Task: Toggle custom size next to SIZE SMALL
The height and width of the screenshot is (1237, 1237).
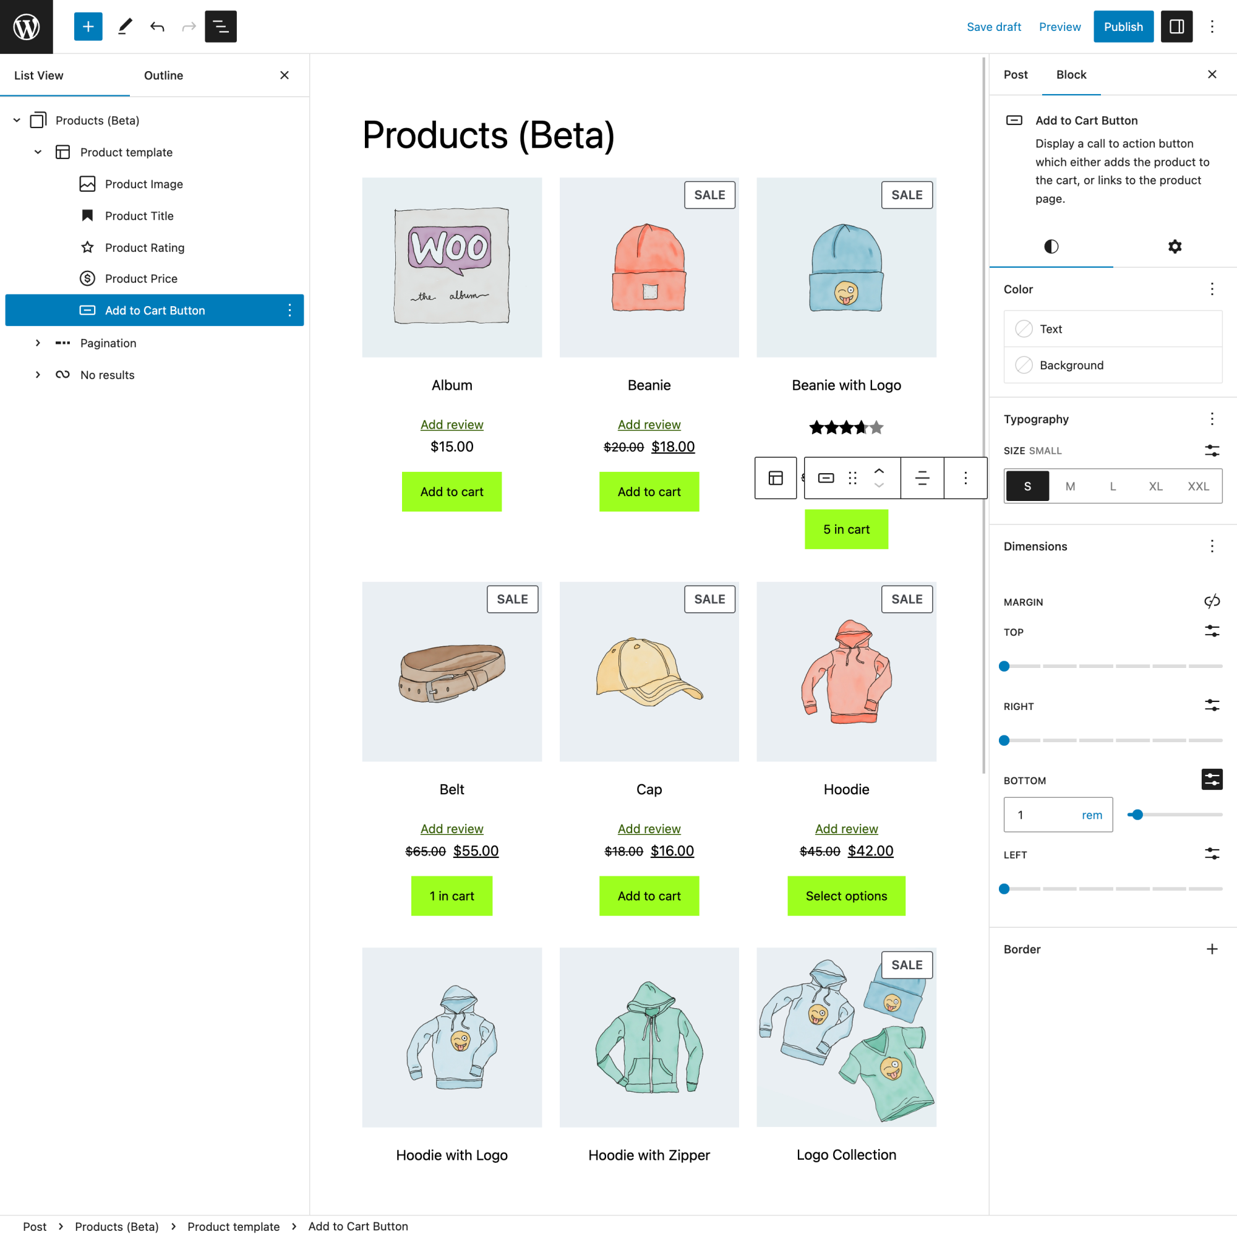Action: pyautogui.click(x=1212, y=450)
